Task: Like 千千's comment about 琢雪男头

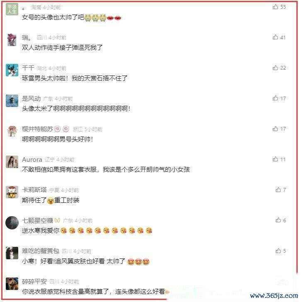Action: click(275, 68)
